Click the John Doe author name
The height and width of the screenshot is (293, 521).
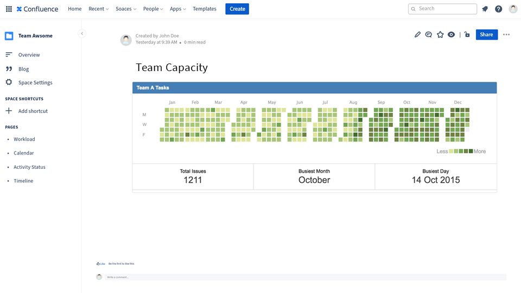coord(169,36)
